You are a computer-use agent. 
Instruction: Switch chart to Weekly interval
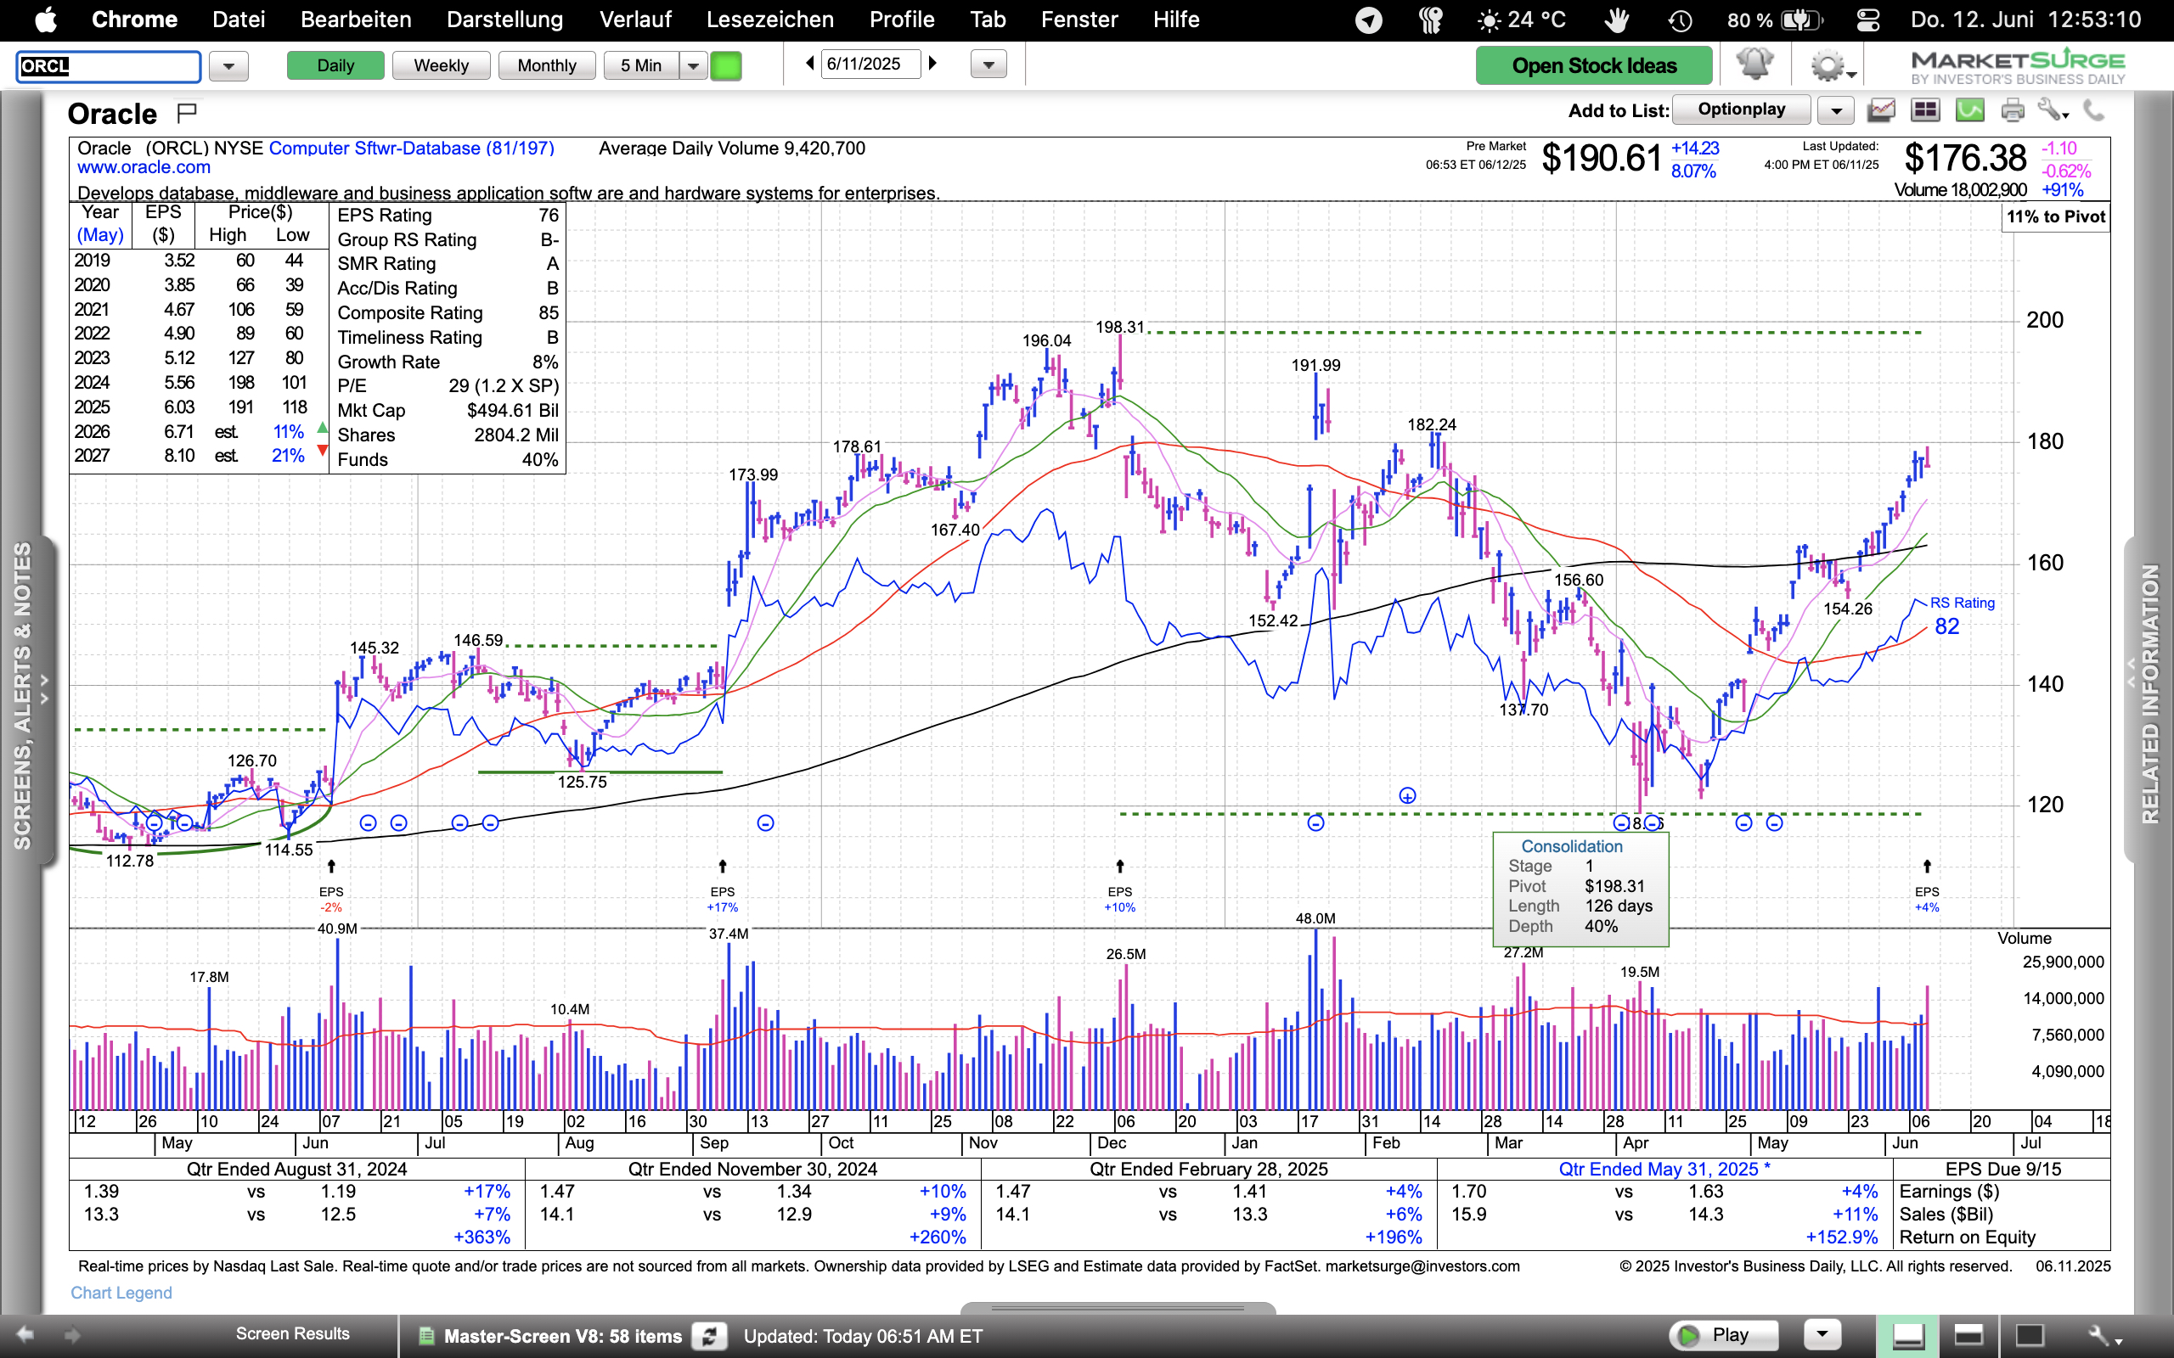tap(440, 65)
